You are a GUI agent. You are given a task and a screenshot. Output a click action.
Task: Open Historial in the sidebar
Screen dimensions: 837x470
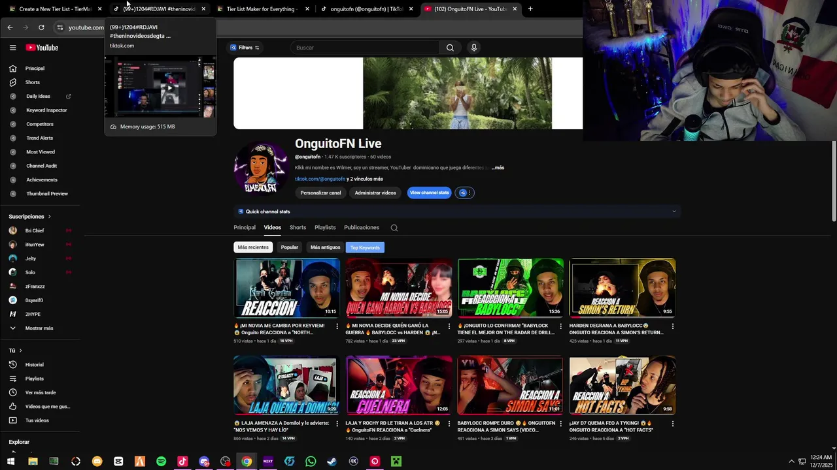click(34, 365)
